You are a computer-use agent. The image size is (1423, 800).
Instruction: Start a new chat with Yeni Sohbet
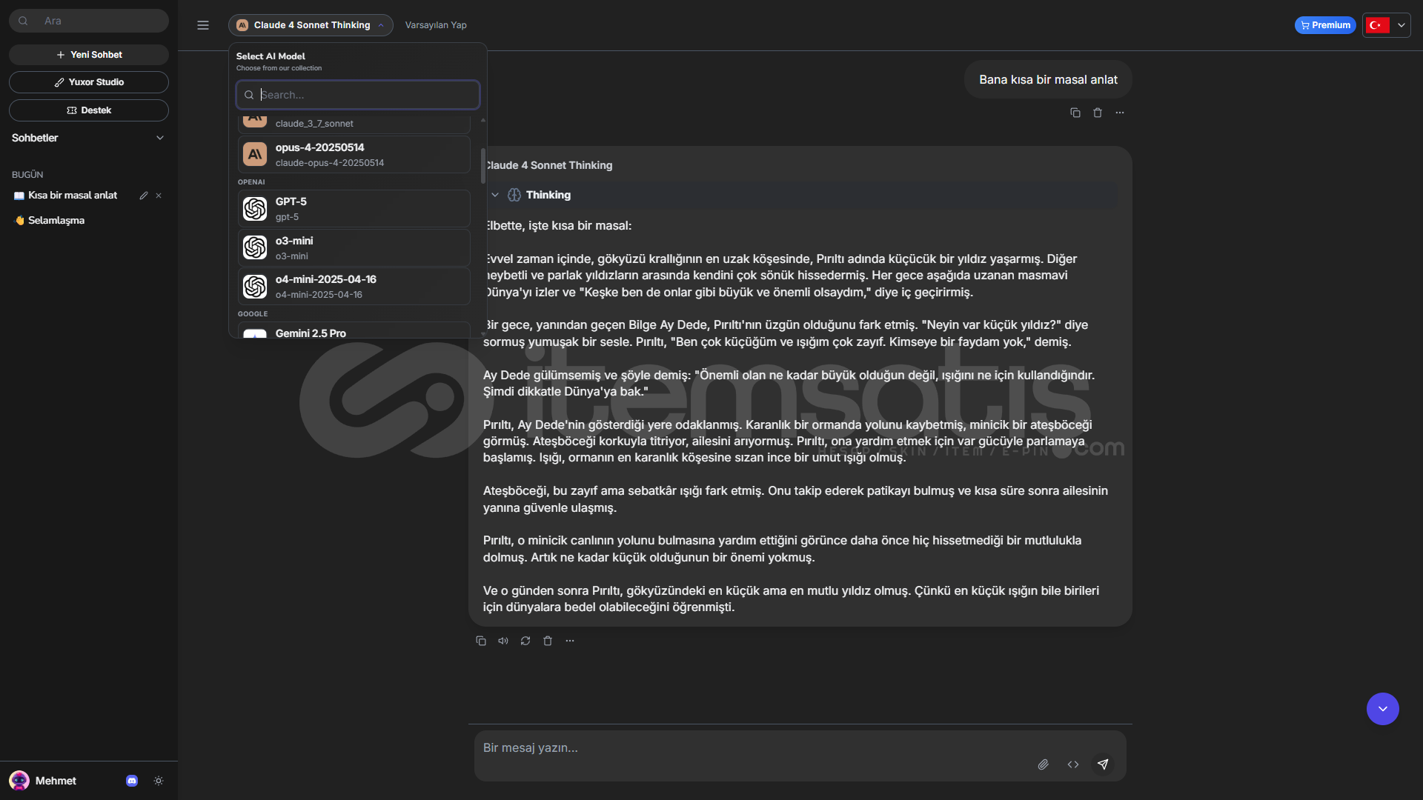point(89,55)
